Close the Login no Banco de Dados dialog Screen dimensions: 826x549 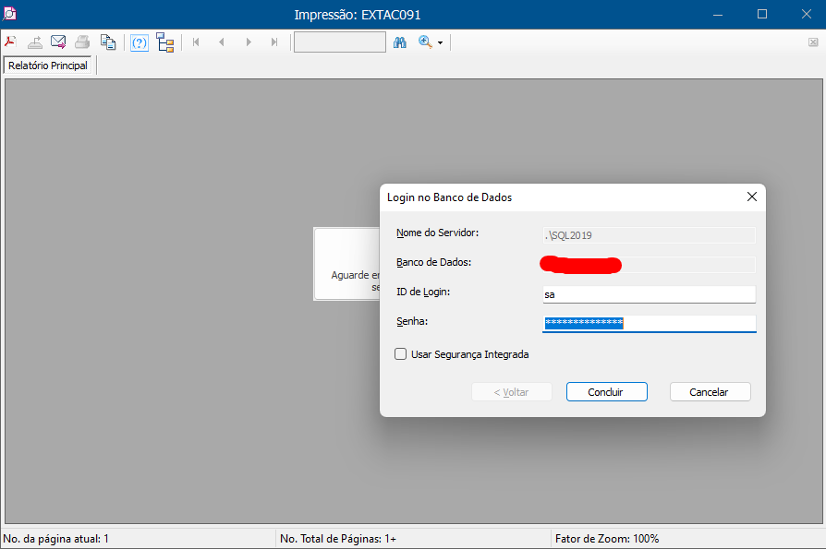[x=752, y=197]
